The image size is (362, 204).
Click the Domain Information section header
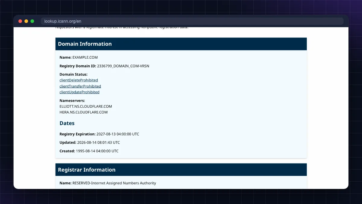tap(181, 44)
